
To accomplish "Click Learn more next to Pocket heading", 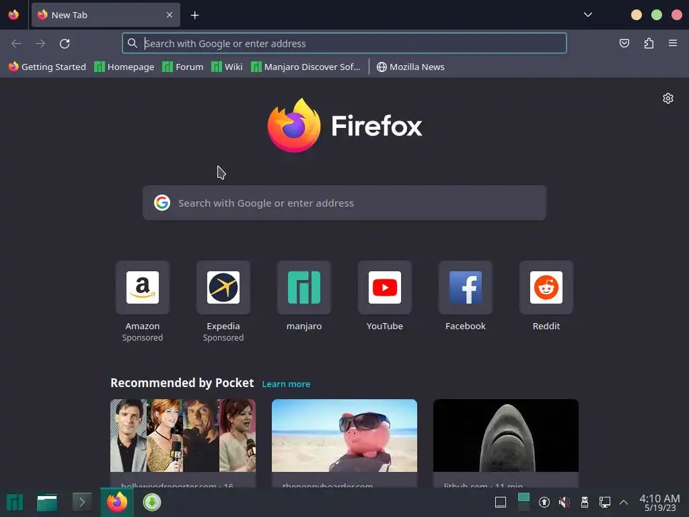I will click(286, 384).
